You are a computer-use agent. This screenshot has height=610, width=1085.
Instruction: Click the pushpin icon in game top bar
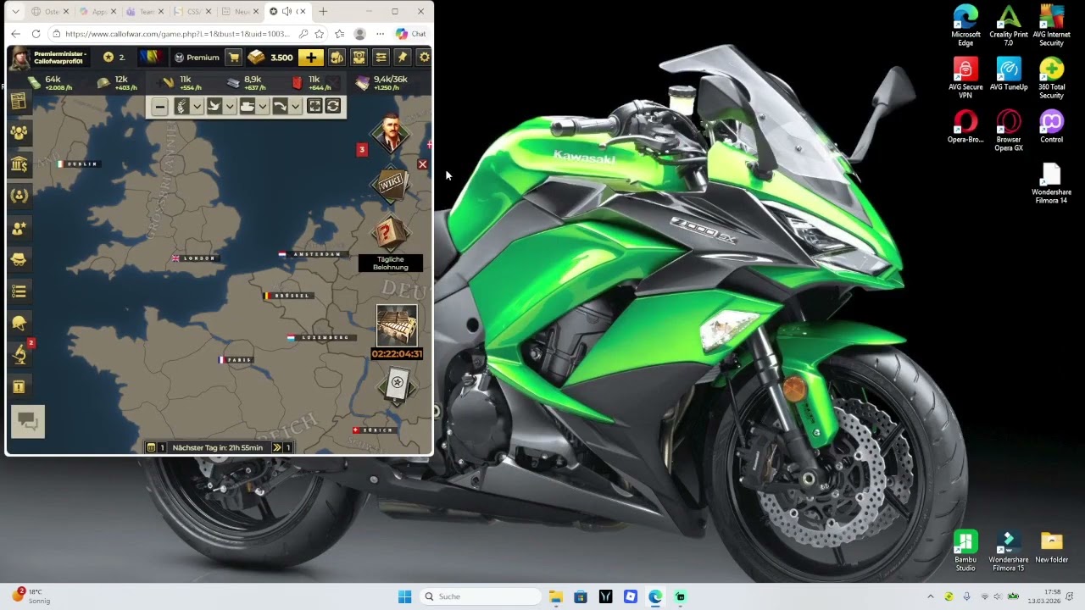click(403, 58)
